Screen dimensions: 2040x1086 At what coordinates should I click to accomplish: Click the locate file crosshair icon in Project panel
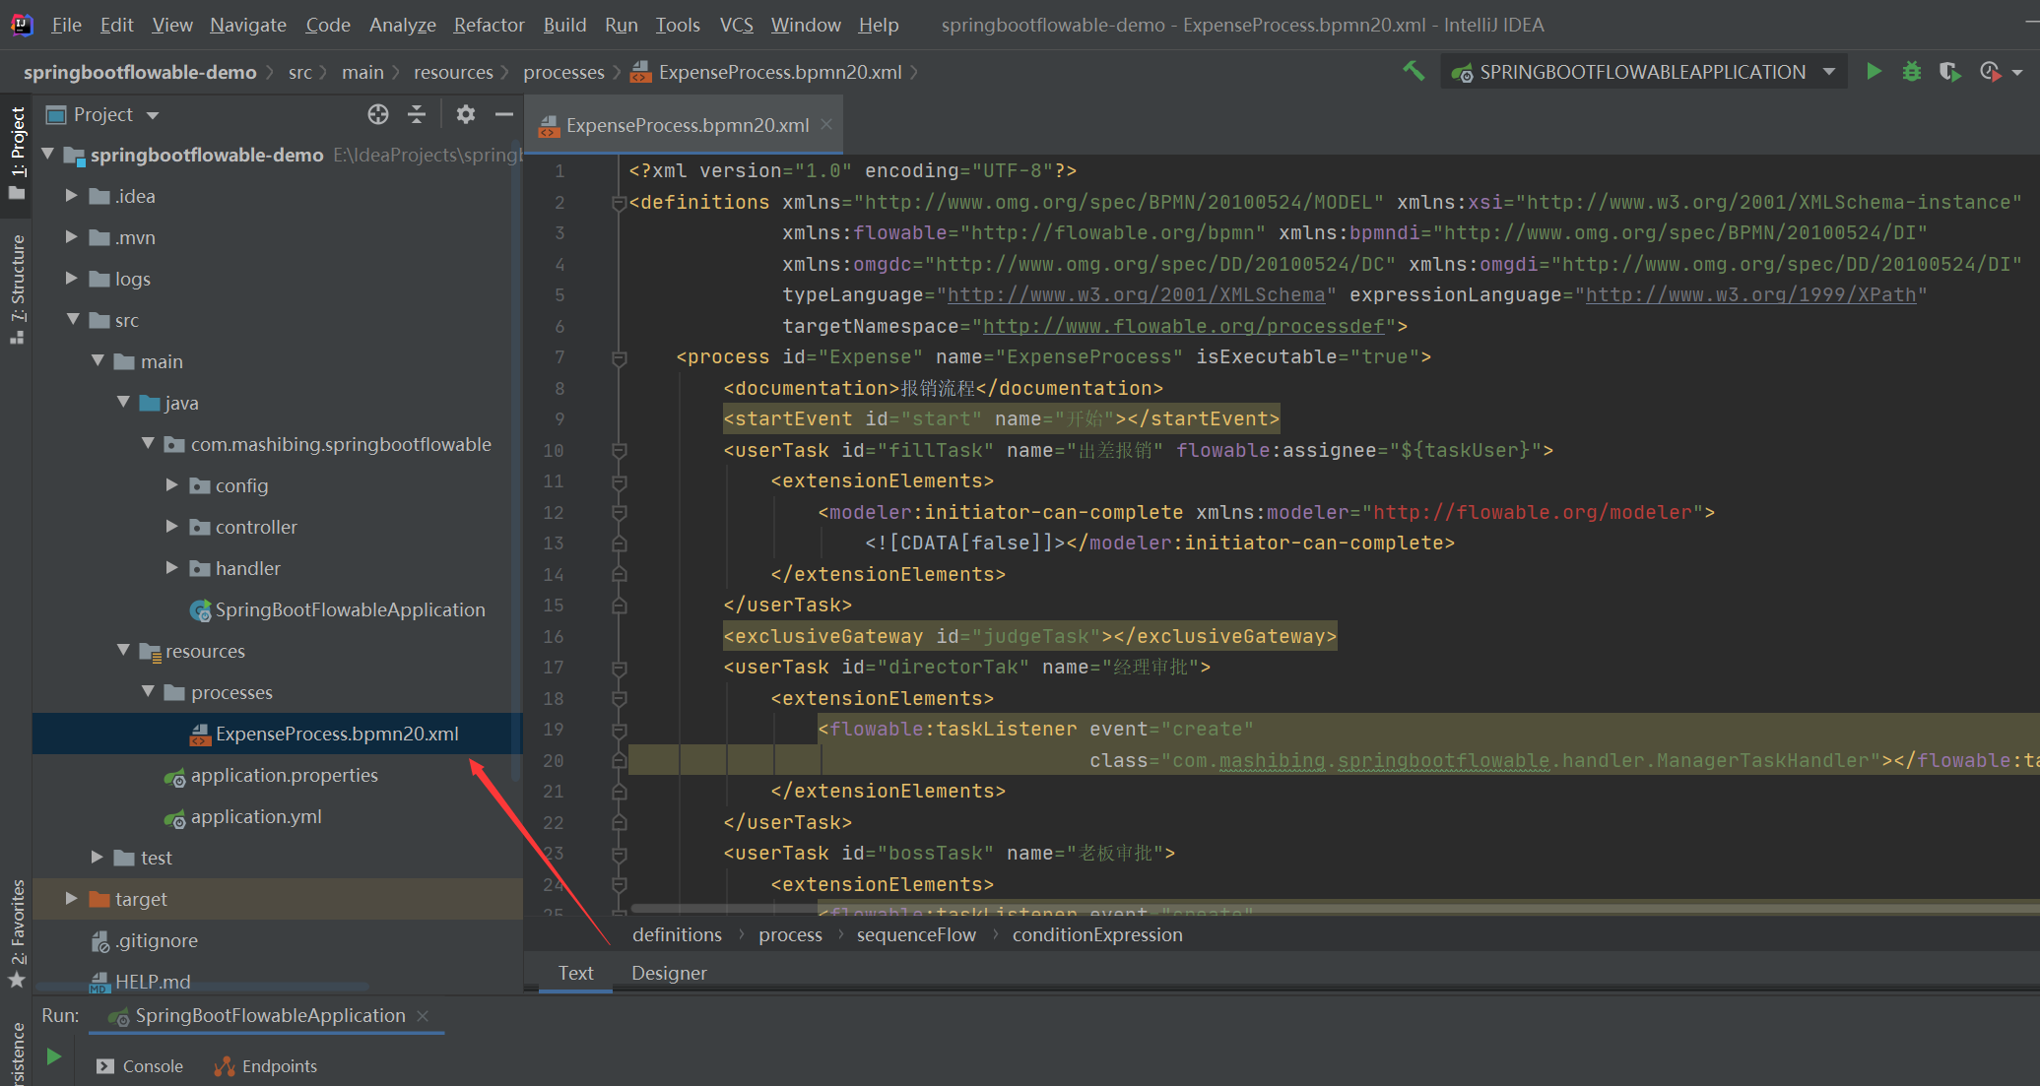tap(378, 114)
